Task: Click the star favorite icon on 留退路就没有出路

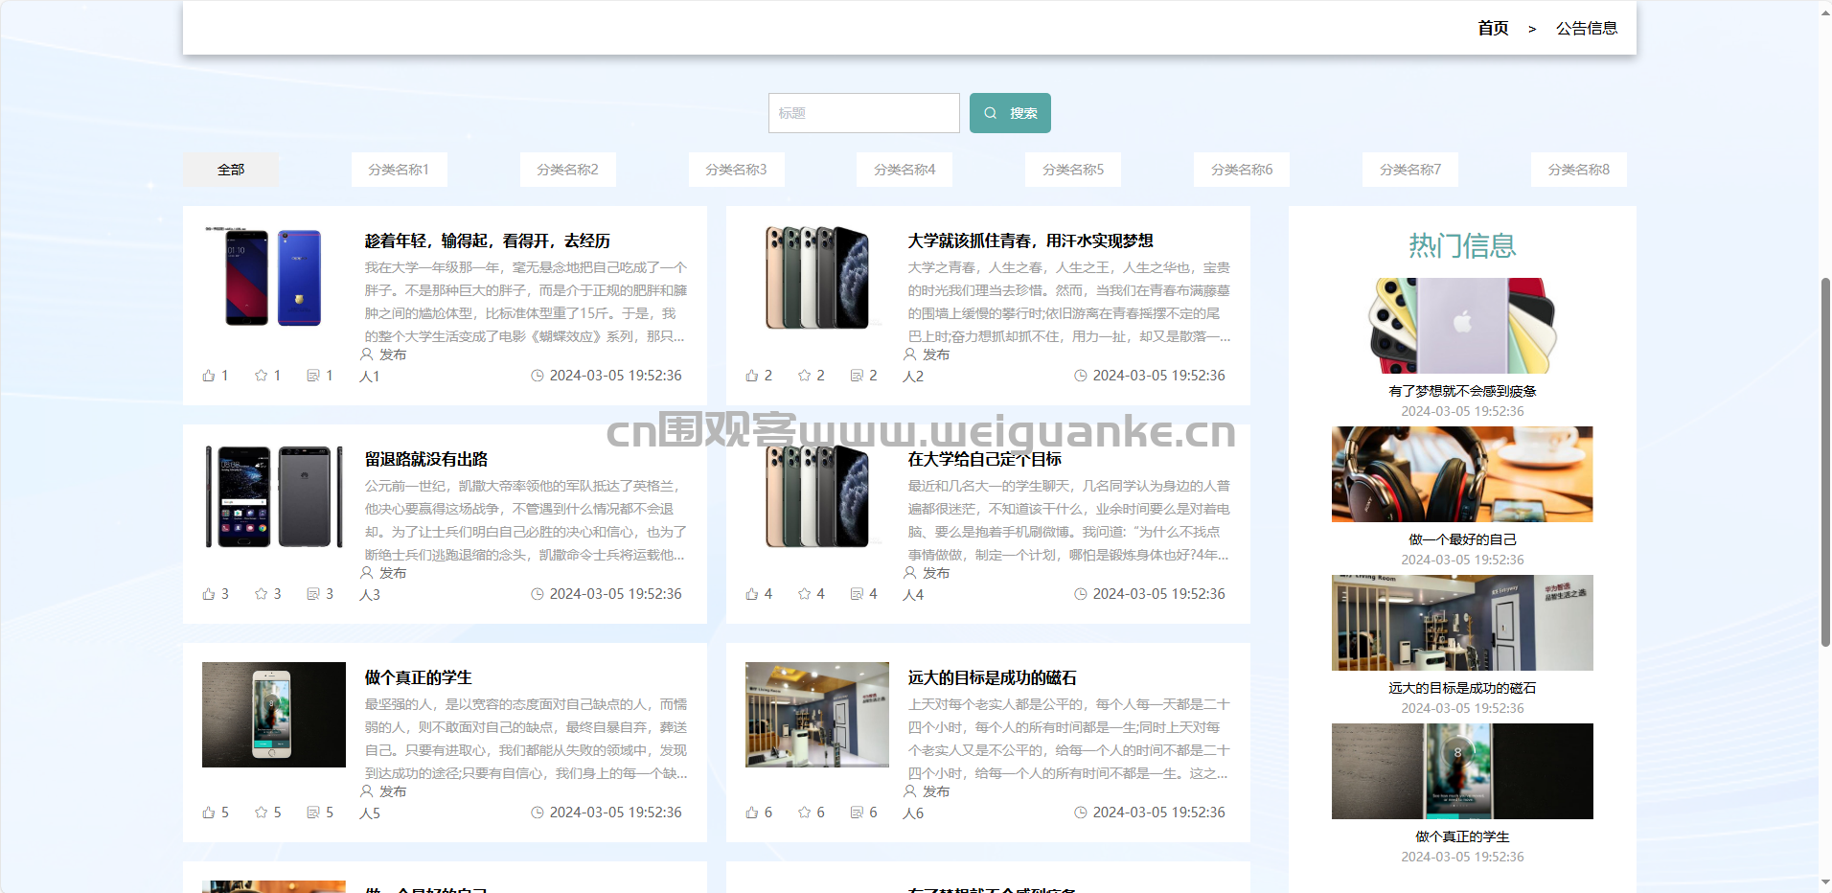Action: [x=261, y=594]
